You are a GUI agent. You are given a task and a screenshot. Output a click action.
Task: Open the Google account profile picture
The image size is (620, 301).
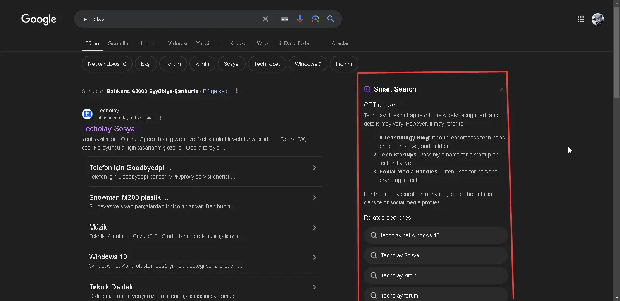(598, 19)
